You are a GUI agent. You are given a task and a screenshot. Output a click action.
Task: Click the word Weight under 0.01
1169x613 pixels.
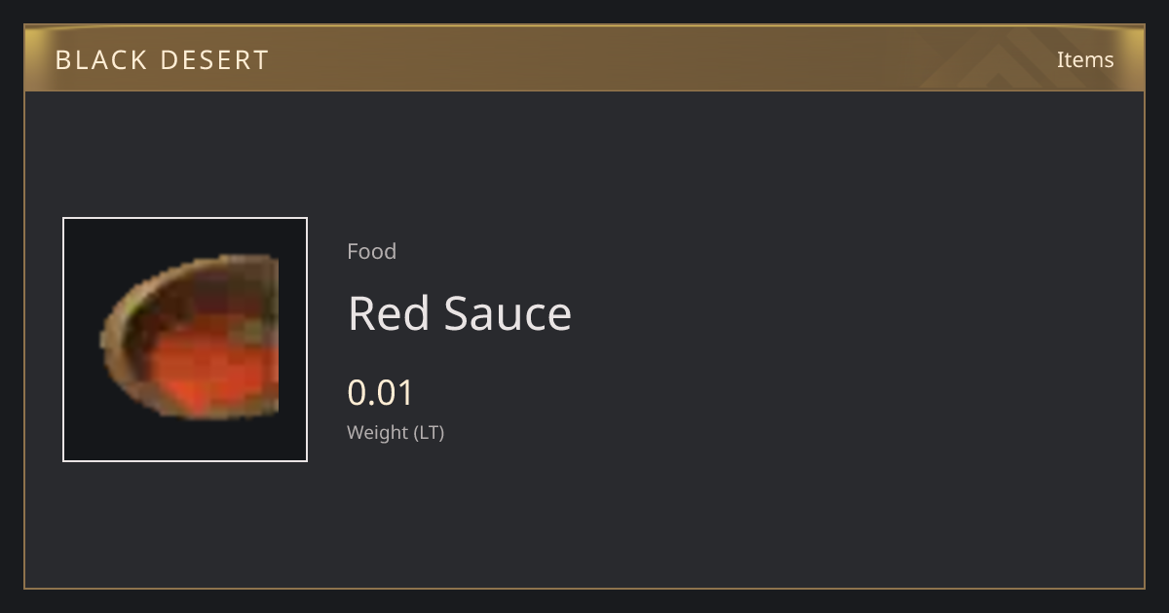tap(378, 432)
